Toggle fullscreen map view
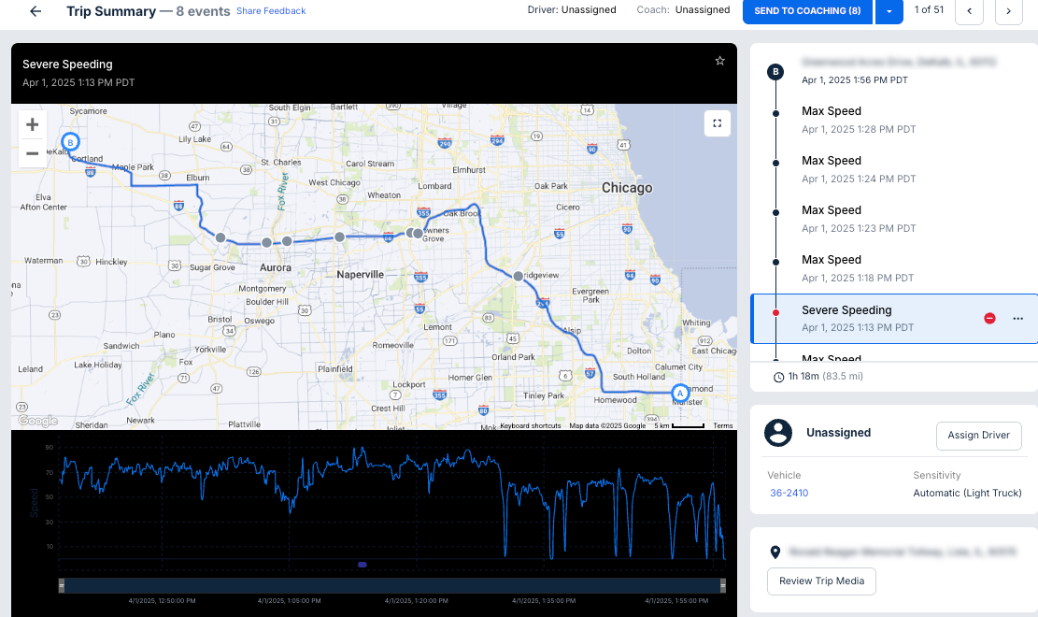 click(717, 123)
